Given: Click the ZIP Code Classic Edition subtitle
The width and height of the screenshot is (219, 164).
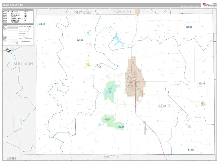Looking at the screenshot, I should [190, 6].
